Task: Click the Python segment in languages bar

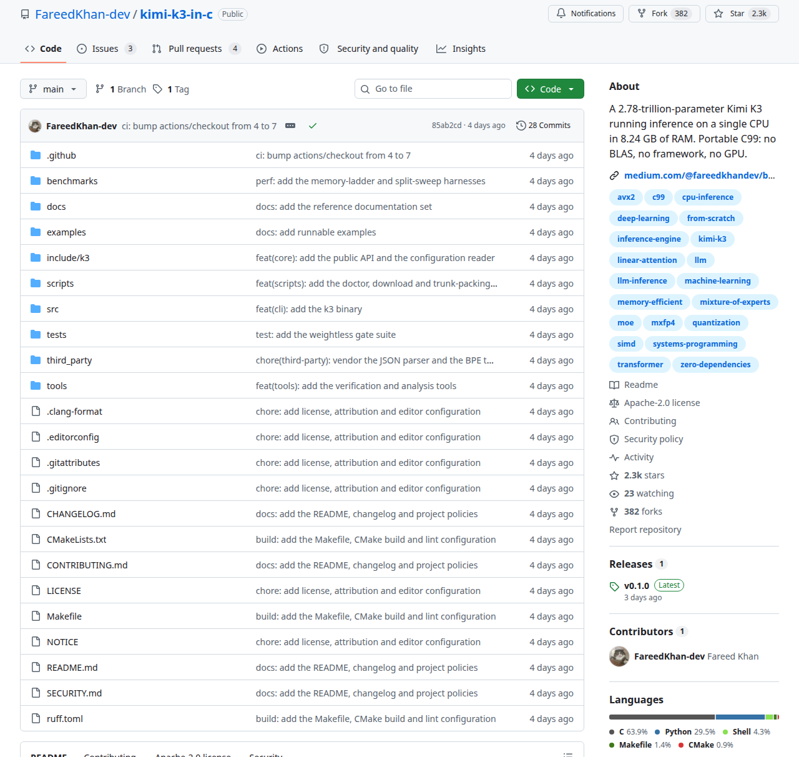Action: [740, 717]
